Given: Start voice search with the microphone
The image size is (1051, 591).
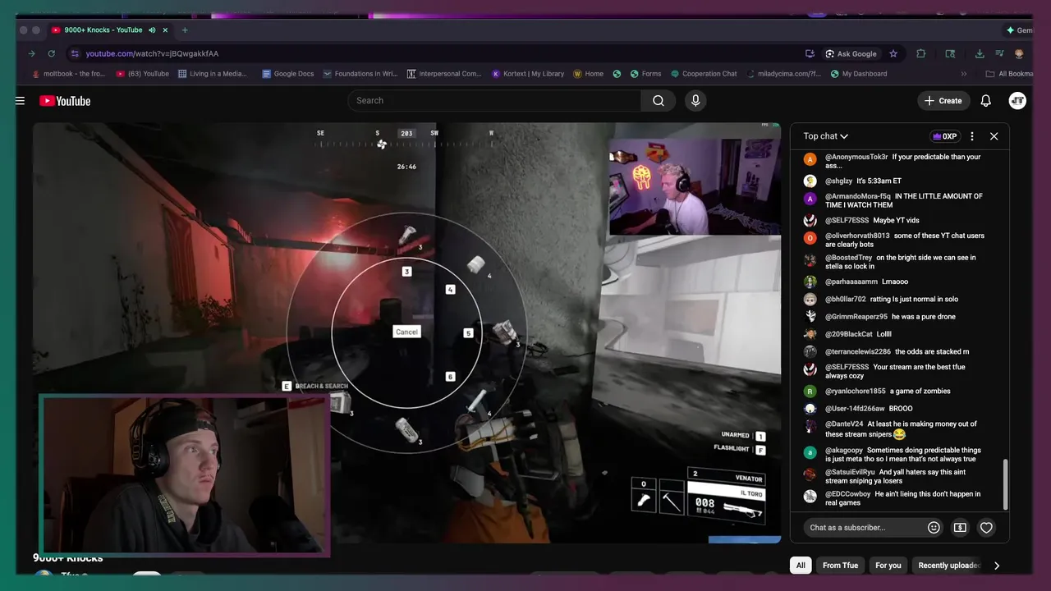Looking at the screenshot, I should pyautogui.click(x=695, y=101).
